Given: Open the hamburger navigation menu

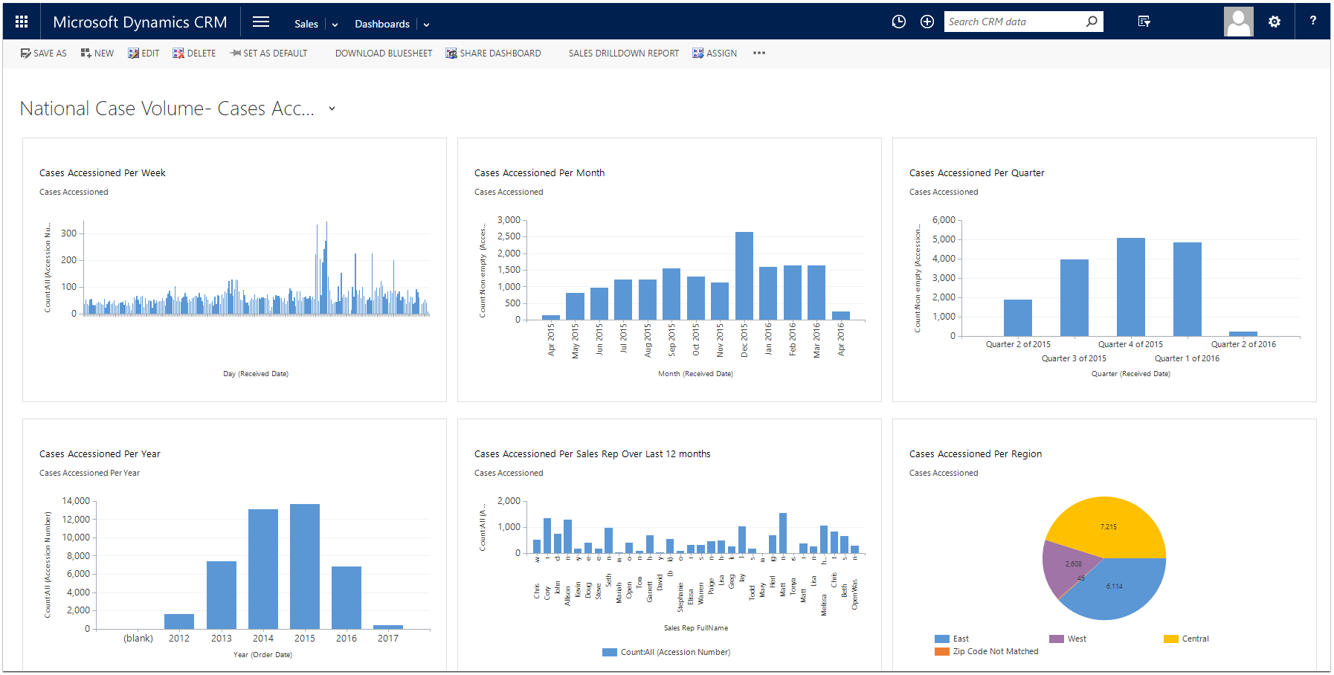Looking at the screenshot, I should [x=261, y=22].
